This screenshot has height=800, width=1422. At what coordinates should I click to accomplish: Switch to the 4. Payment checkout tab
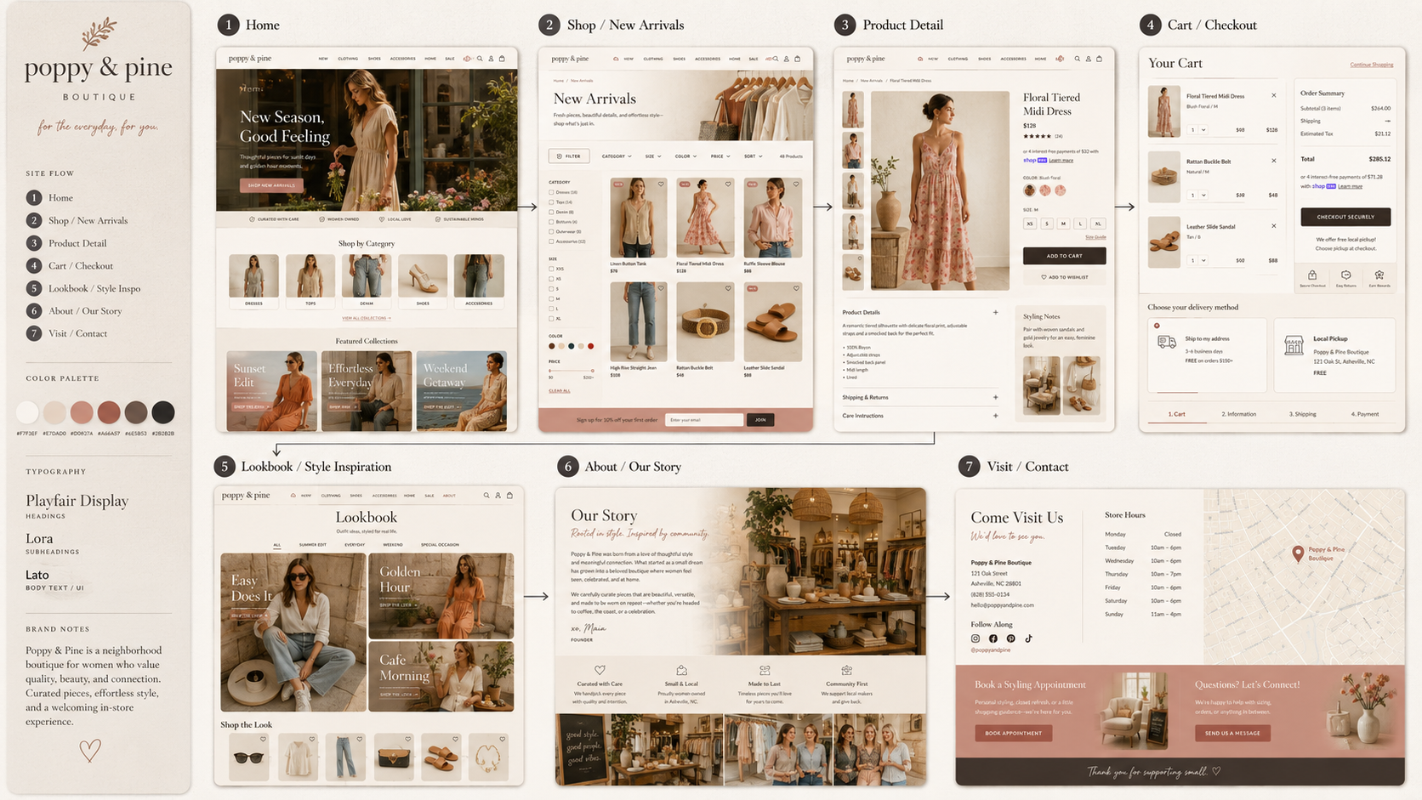click(1365, 414)
